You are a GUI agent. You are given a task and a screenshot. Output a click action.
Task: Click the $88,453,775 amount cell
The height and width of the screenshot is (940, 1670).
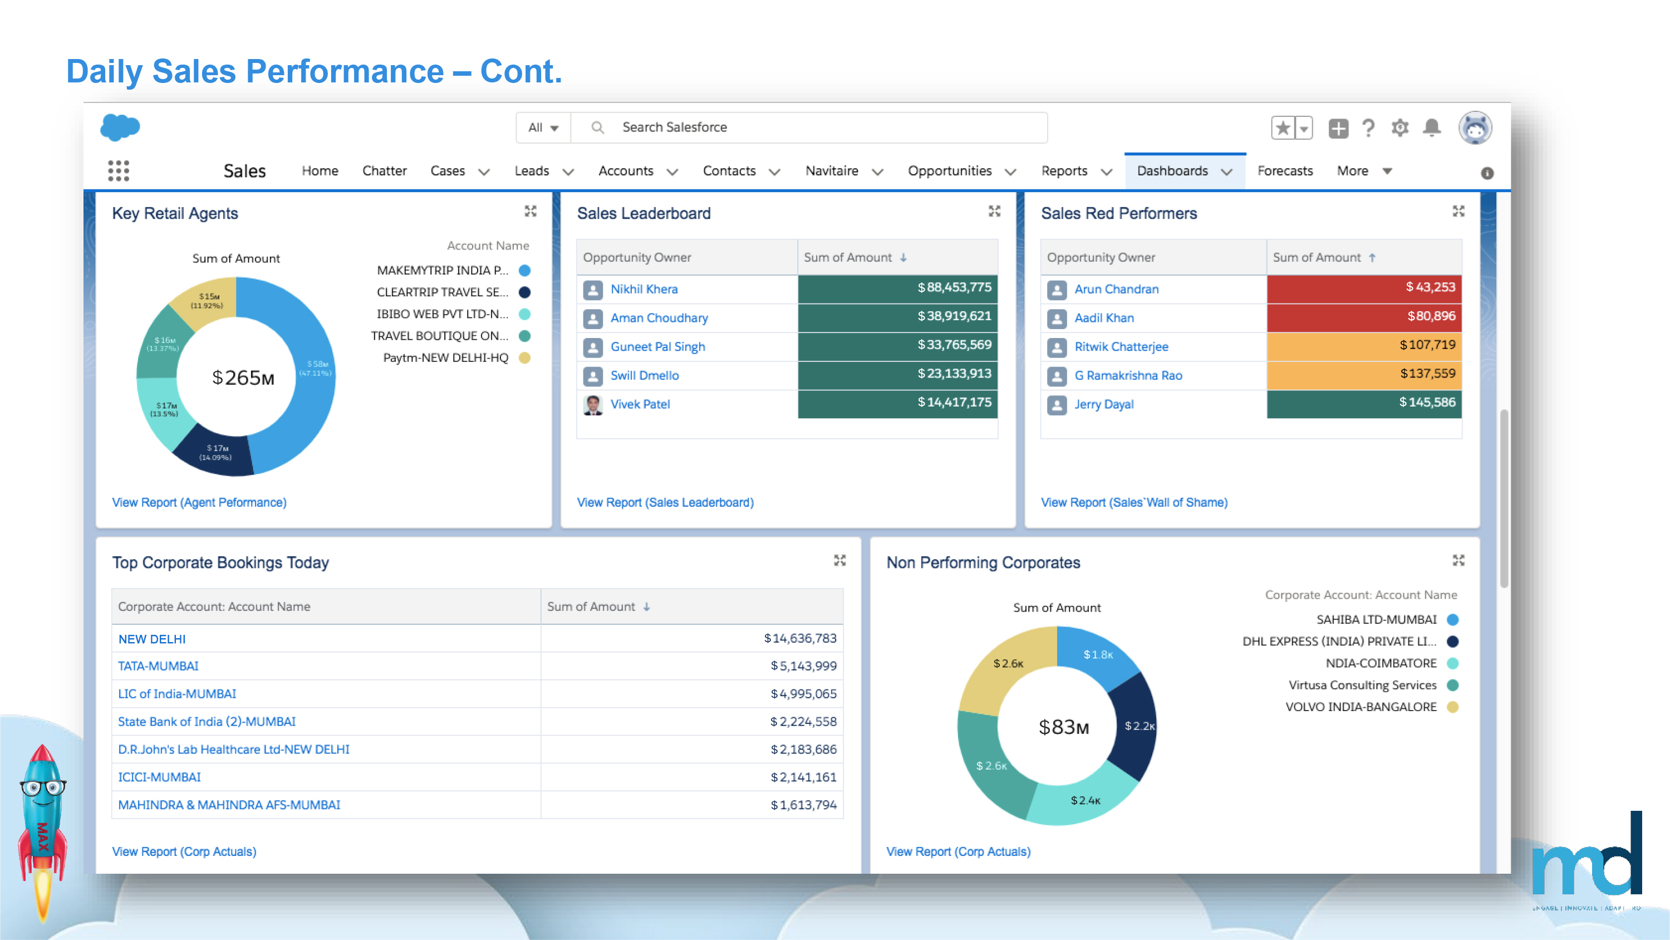click(x=897, y=288)
